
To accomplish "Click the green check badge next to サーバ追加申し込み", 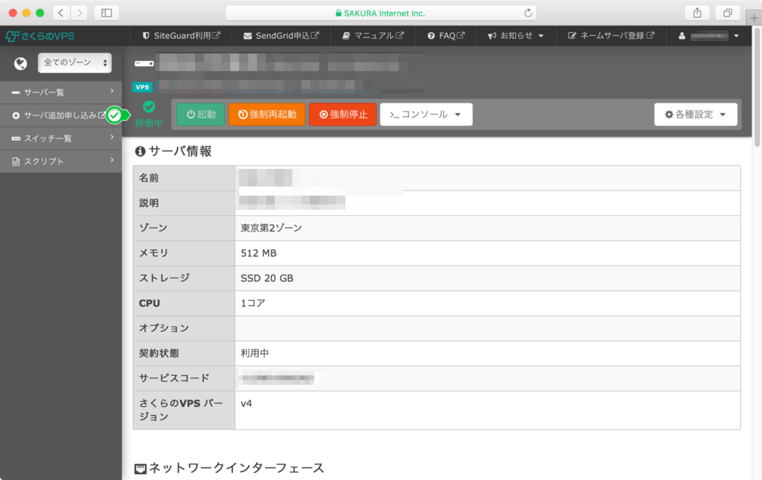I will tap(115, 115).
